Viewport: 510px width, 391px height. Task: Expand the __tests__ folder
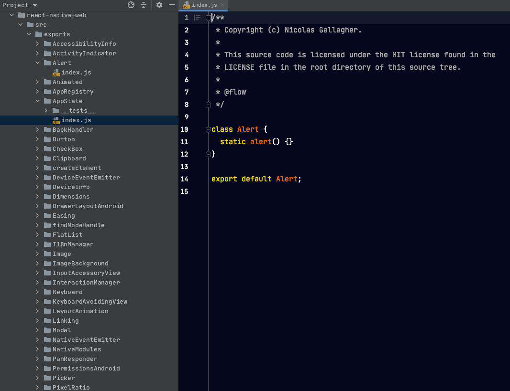(46, 111)
